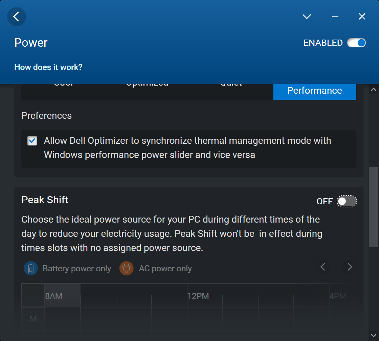Image resolution: width=379 pixels, height=341 pixels.
Task: Open the 'How does it work?' link
Action: click(x=48, y=67)
